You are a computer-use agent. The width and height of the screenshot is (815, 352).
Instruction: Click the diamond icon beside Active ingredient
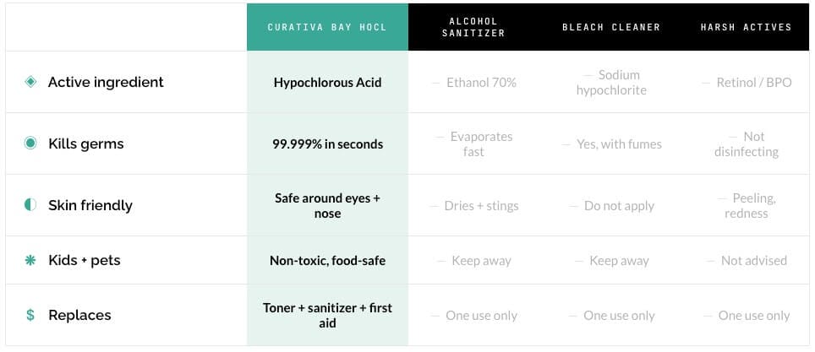(x=31, y=82)
